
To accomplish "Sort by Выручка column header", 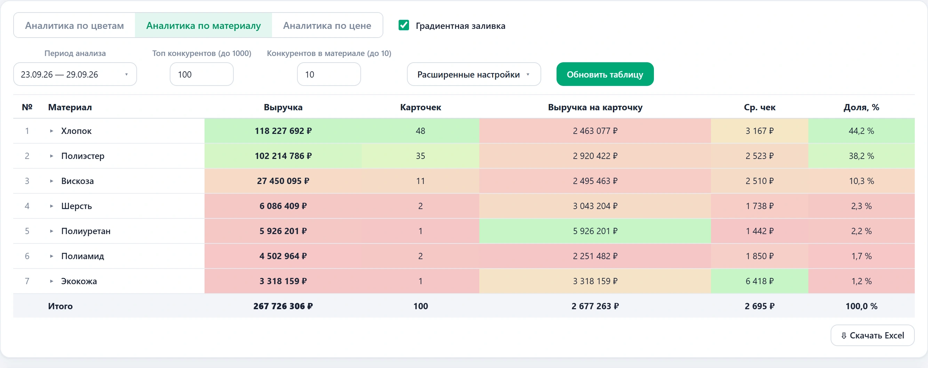I will (283, 107).
